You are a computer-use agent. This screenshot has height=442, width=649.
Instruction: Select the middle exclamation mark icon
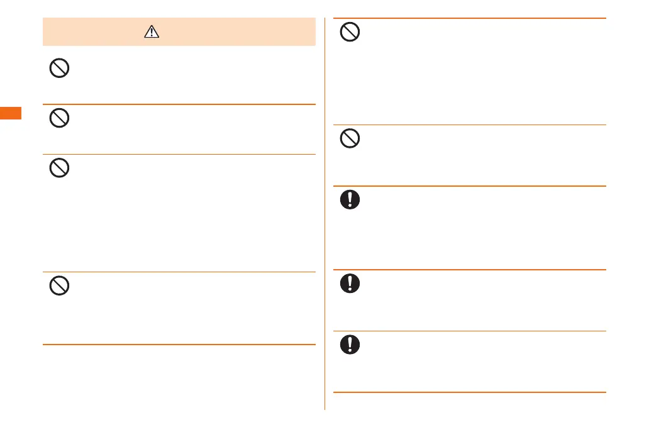[x=350, y=284]
